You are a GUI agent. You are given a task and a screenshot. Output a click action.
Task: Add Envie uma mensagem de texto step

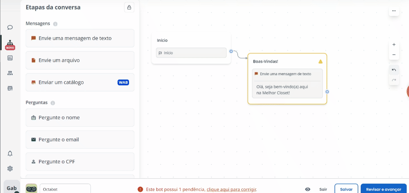(80, 38)
